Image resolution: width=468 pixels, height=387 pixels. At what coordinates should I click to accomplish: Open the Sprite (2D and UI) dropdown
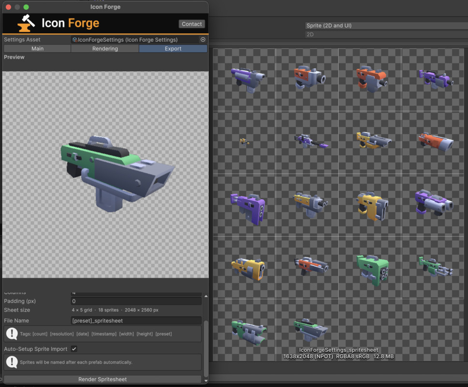386,25
